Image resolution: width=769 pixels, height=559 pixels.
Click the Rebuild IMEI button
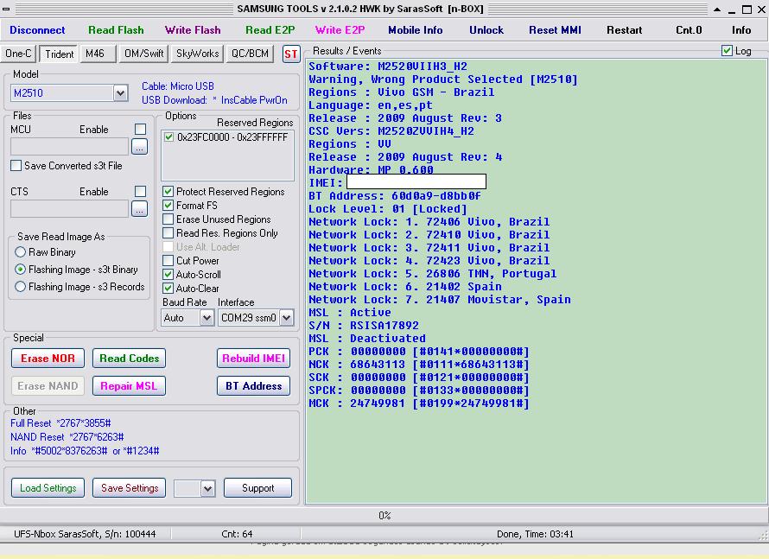click(253, 359)
